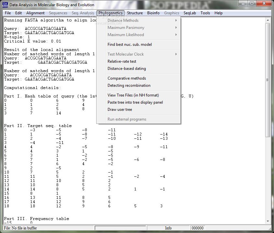Image resolution: width=274 pixels, height=233 pixels.
Task: Click the 000000 counter in status bar
Action: pos(198,228)
